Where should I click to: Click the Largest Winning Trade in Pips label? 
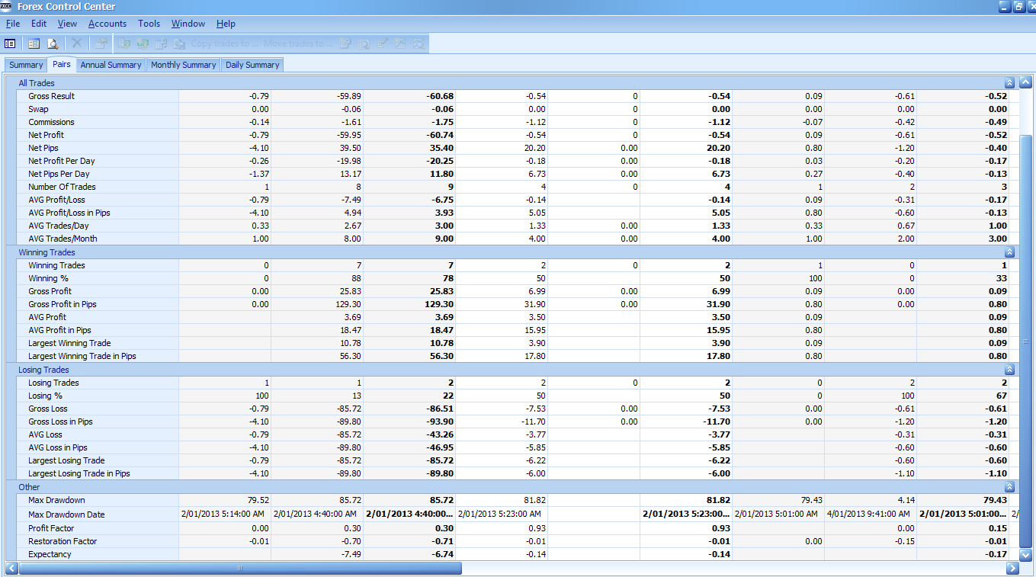82,356
